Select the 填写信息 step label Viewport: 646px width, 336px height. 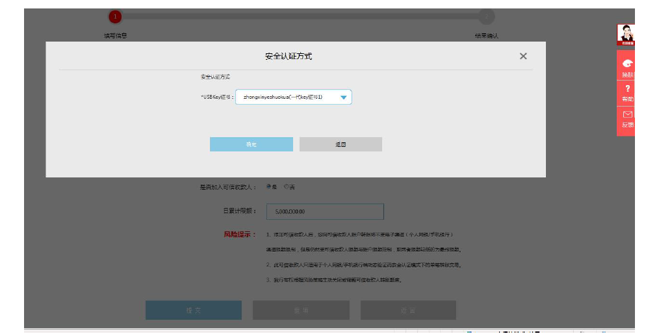115,36
